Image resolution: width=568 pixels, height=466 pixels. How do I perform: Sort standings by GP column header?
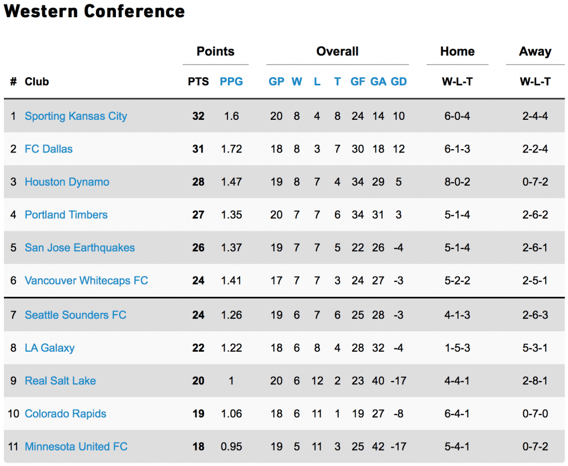[276, 82]
